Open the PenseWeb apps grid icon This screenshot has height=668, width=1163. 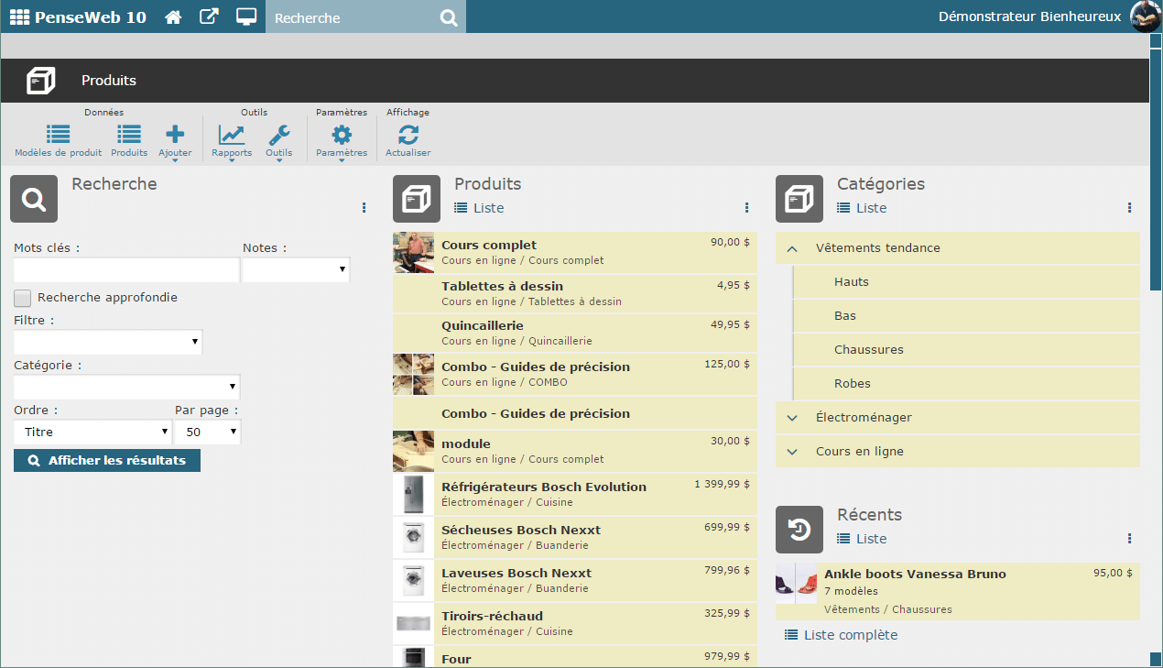coord(19,17)
